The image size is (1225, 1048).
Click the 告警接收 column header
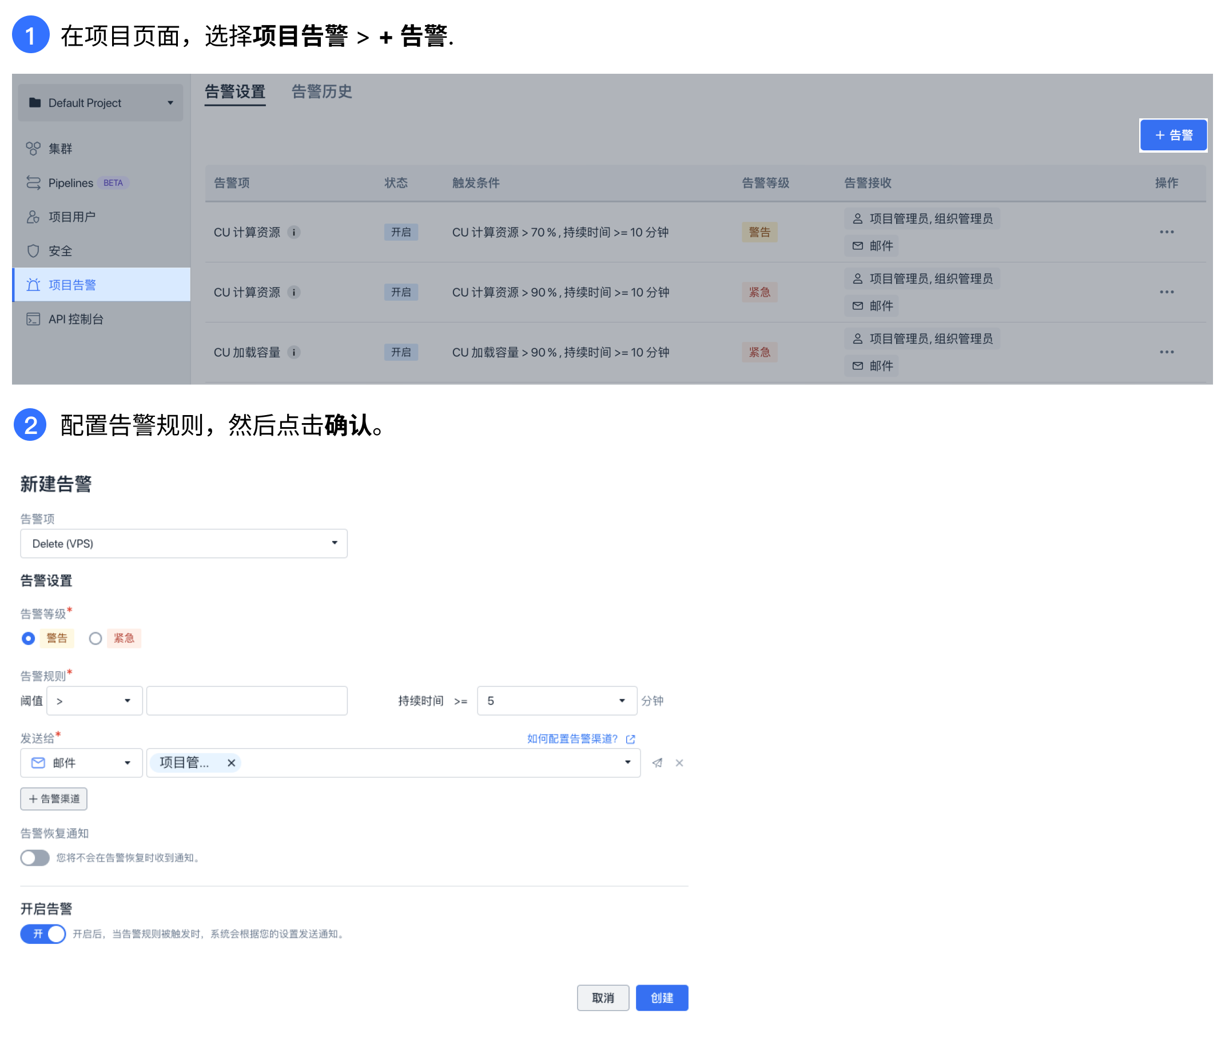click(x=868, y=183)
